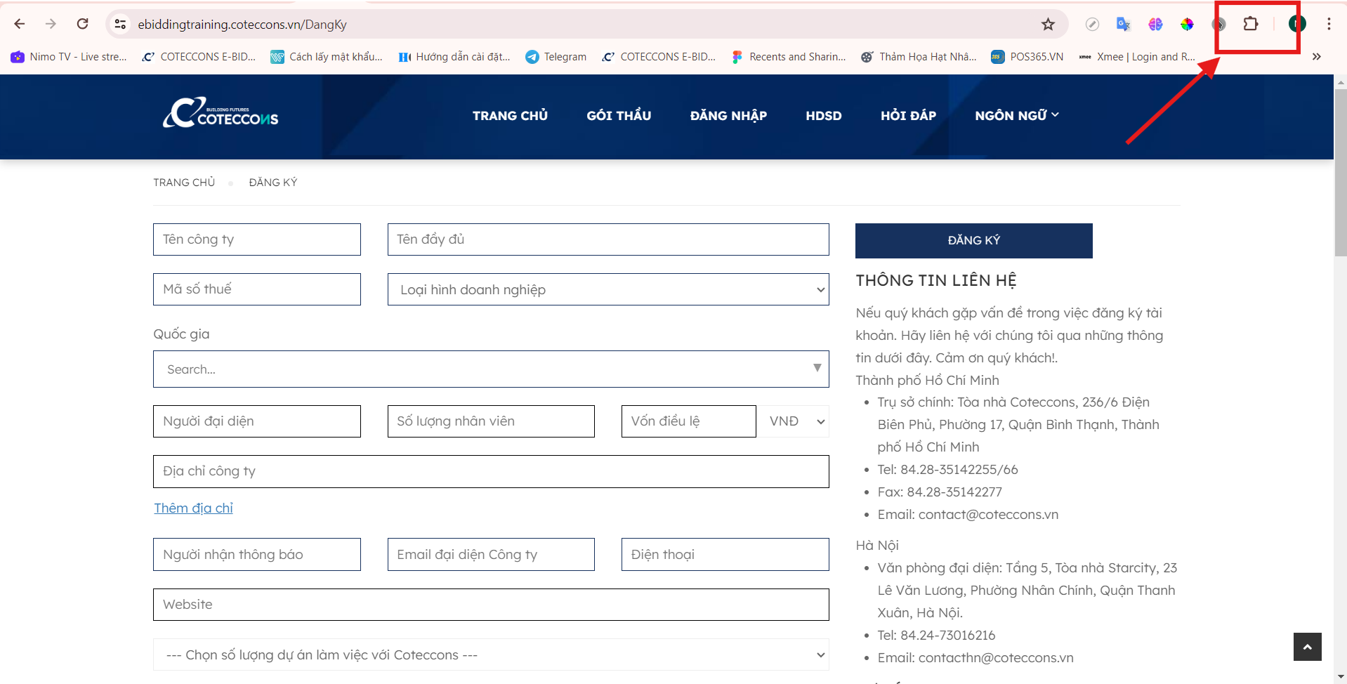Focus the 'Số lượng nhân viên' field
The height and width of the screenshot is (684, 1347).
click(491, 421)
